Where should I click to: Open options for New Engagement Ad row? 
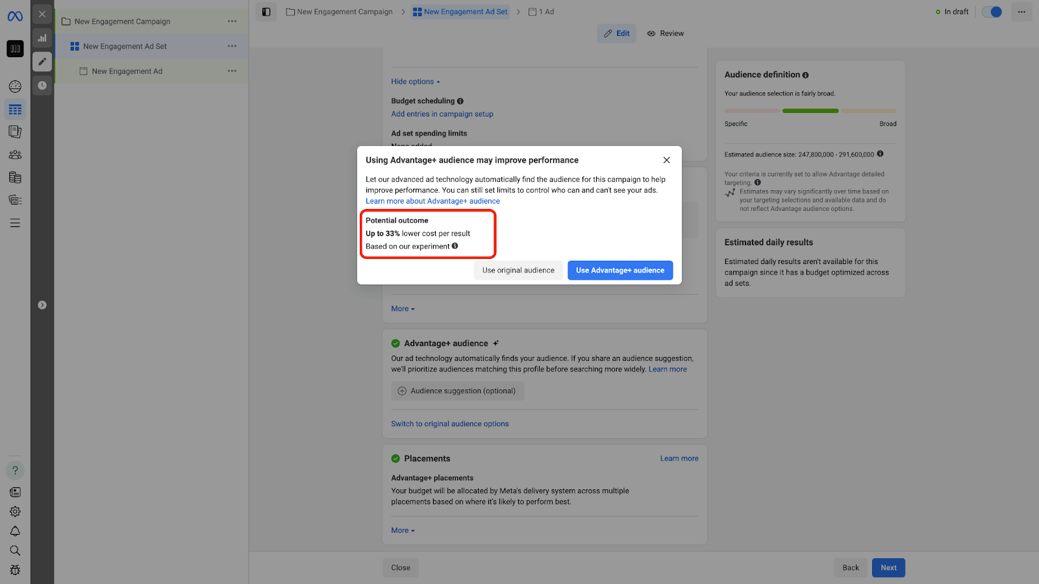click(232, 71)
